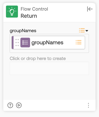Screen dimensions: 99x117
Task: Click the Flow Control heading text
Action: pyautogui.click(x=34, y=9)
